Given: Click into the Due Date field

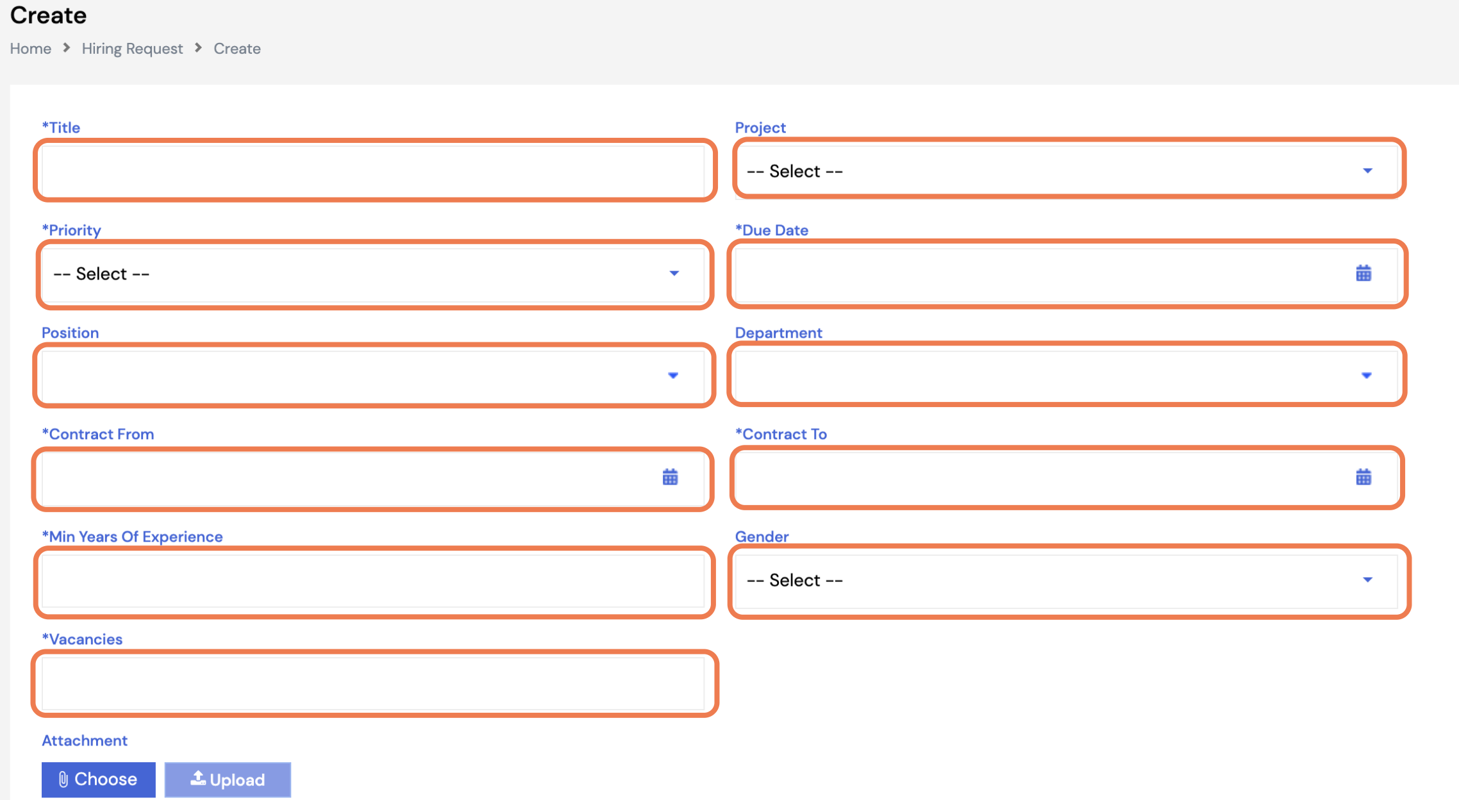Looking at the screenshot, I should pos(1038,274).
